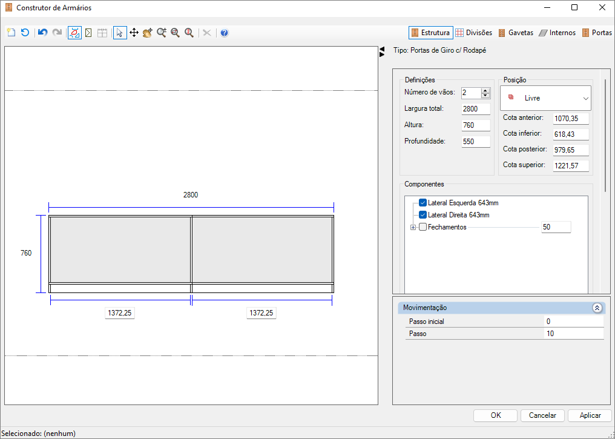
Task: Expand the Fechamentos tree node
Action: 413,227
